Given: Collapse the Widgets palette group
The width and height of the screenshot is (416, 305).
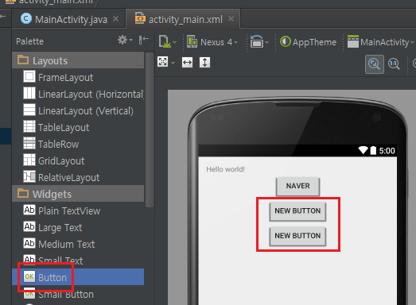Looking at the screenshot, I should pos(78,194).
